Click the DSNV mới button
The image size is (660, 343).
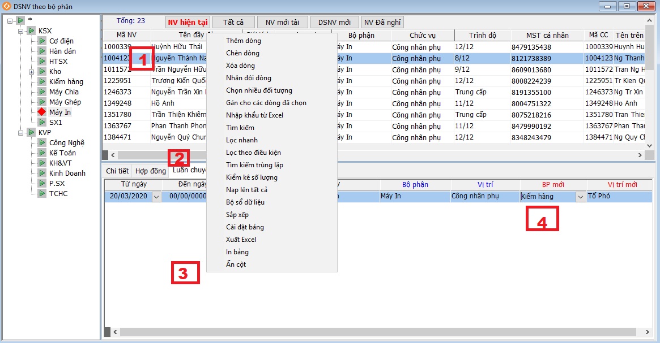tap(334, 22)
